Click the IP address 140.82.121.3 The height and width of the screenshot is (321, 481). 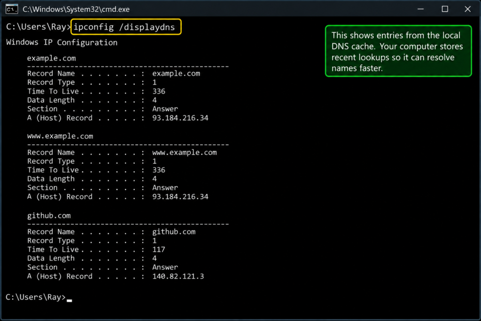(x=178, y=276)
